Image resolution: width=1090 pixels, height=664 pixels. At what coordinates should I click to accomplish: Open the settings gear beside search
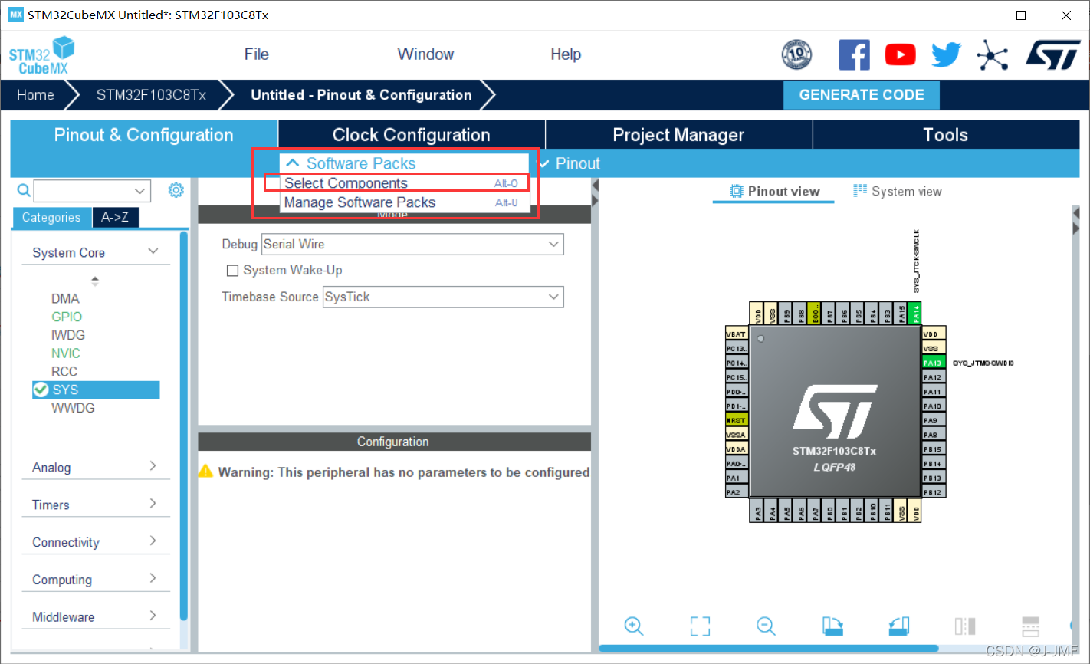pos(176,190)
